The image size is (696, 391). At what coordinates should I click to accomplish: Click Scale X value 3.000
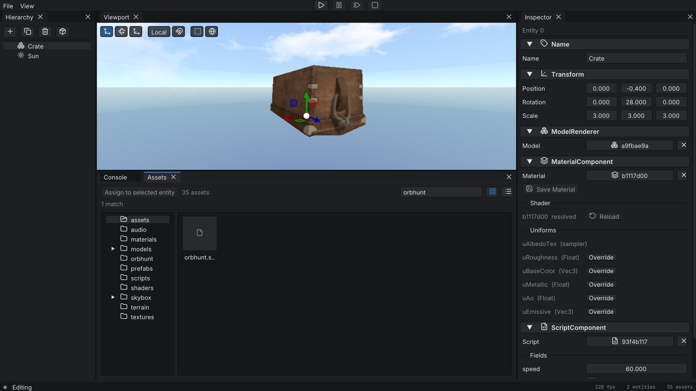click(x=601, y=115)
